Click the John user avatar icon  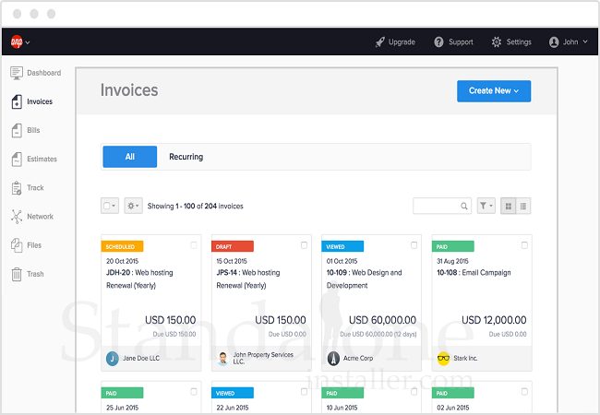554,42
